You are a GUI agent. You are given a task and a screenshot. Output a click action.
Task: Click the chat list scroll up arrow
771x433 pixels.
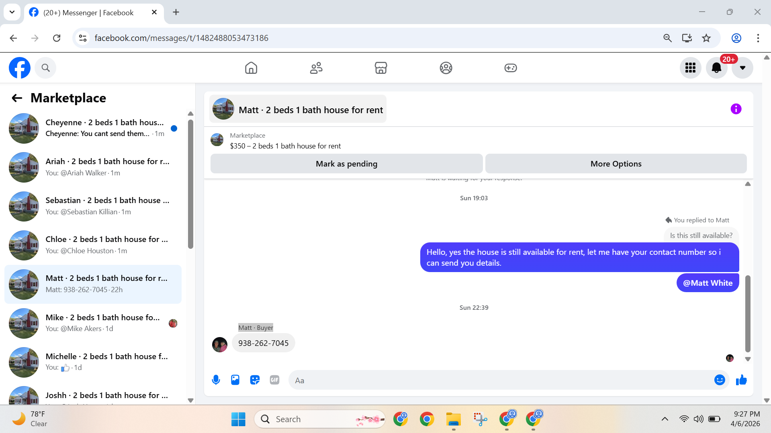(x=190, y=114)
